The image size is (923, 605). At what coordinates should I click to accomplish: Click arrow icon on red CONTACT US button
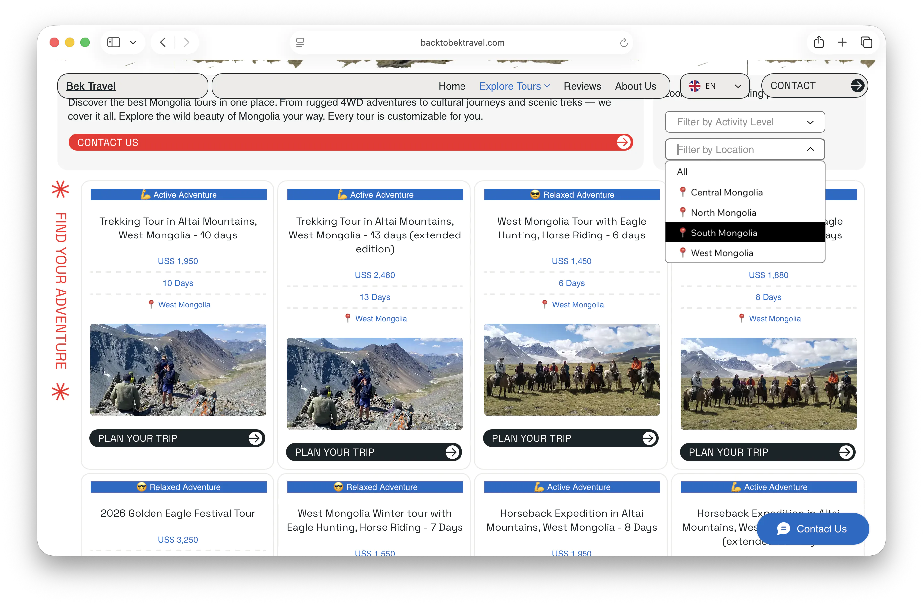(623, 142)
